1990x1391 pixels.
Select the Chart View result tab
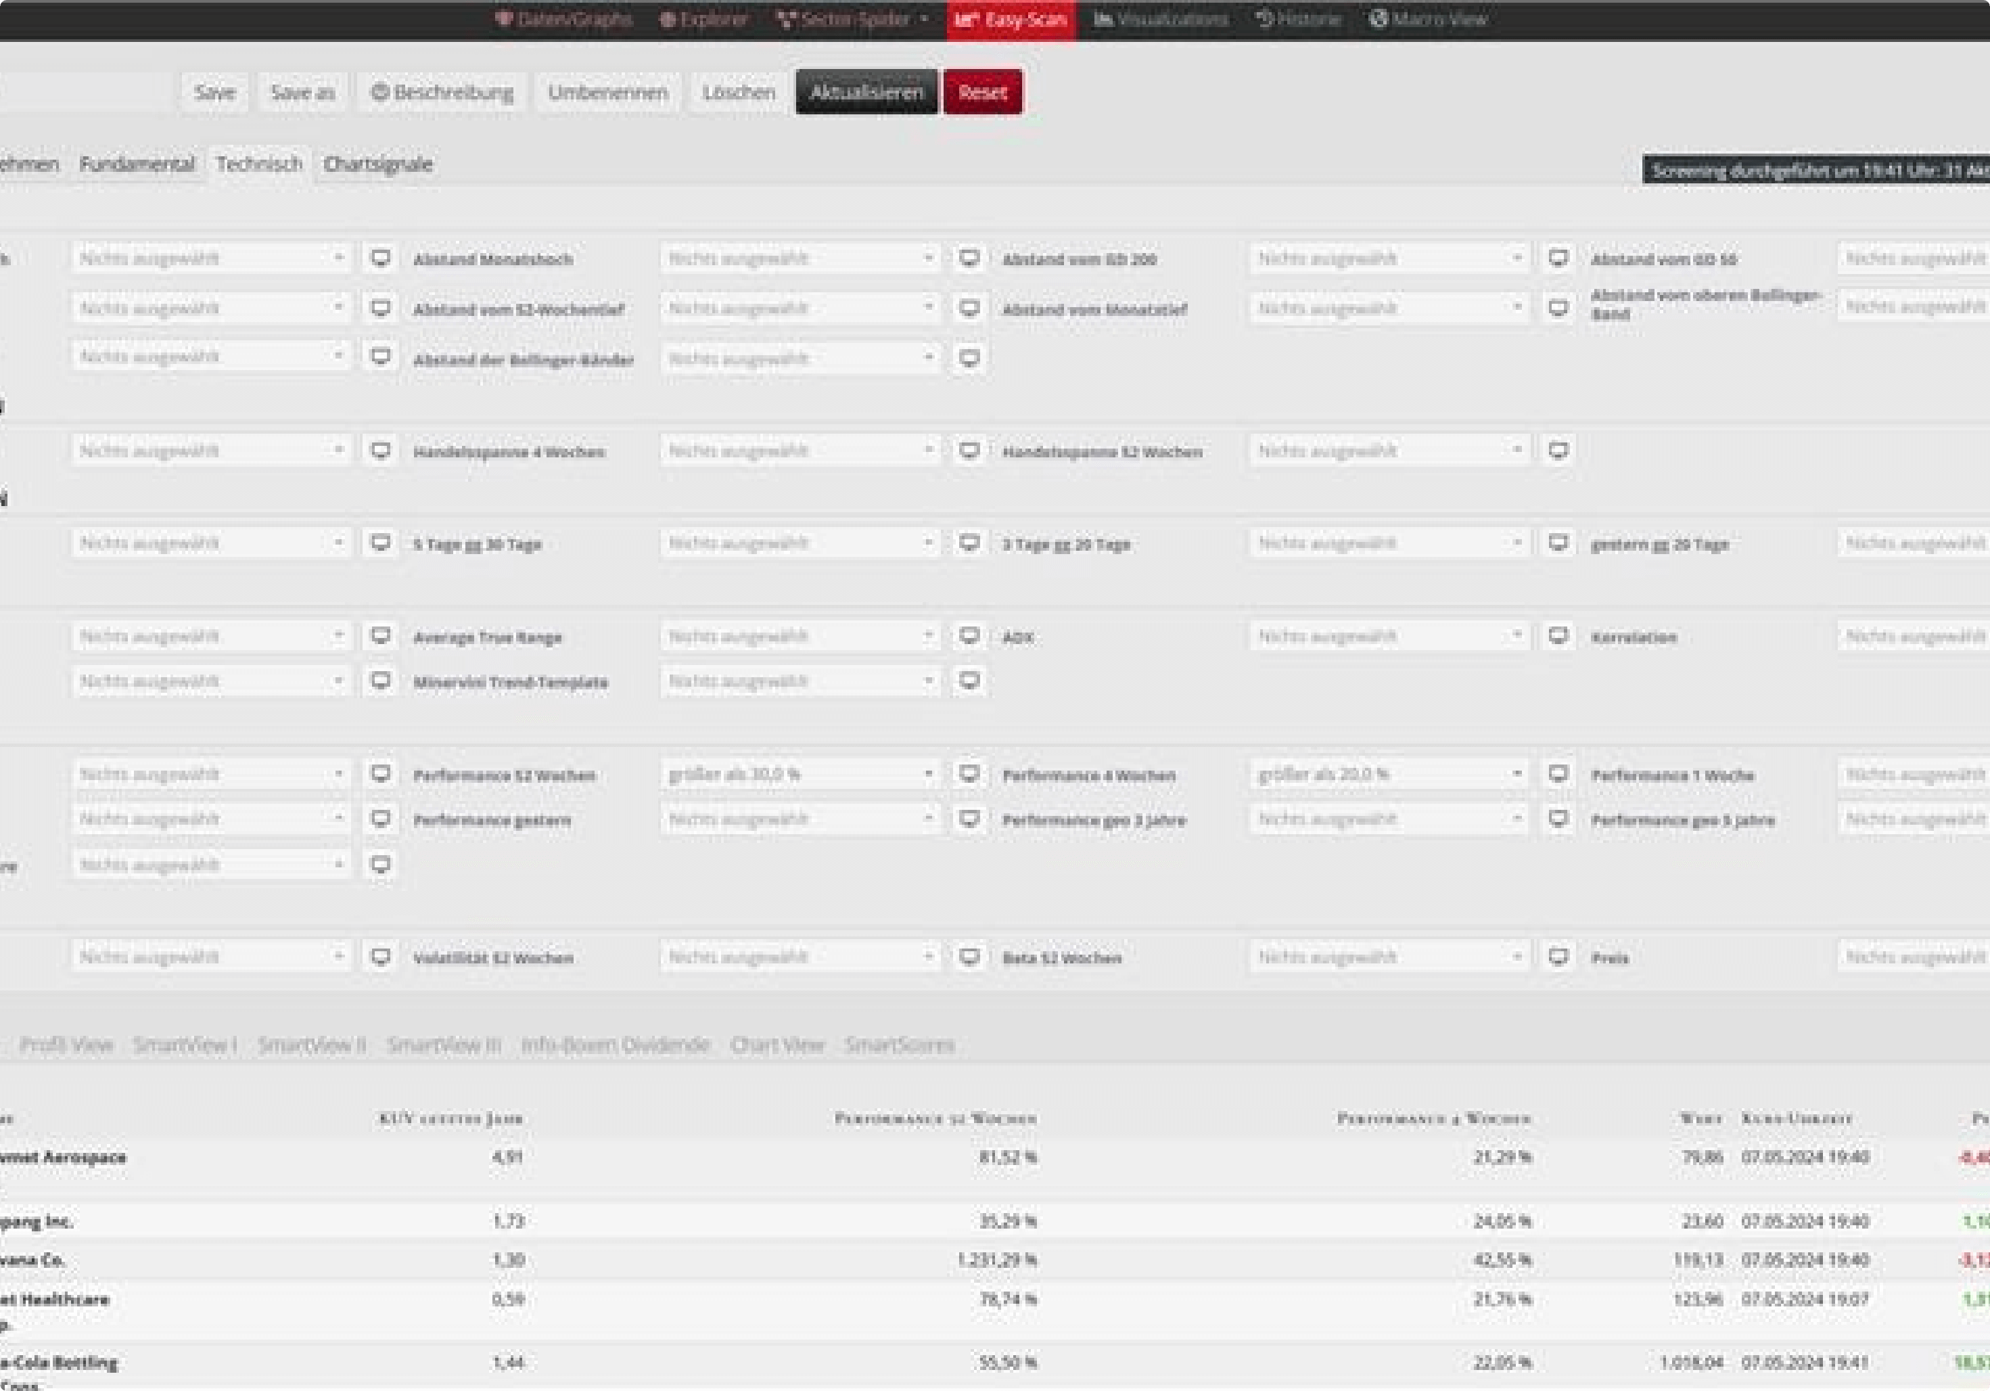coord(777,1045)
